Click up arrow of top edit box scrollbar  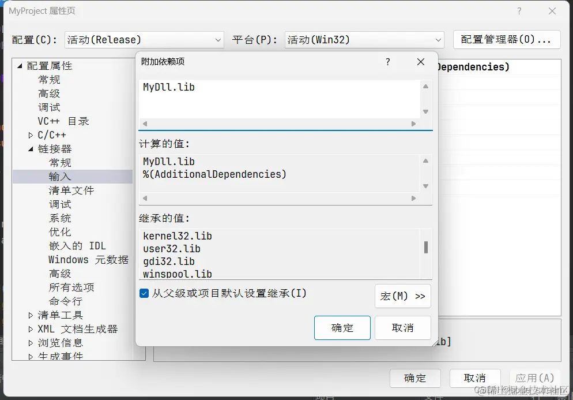[426, 87]
